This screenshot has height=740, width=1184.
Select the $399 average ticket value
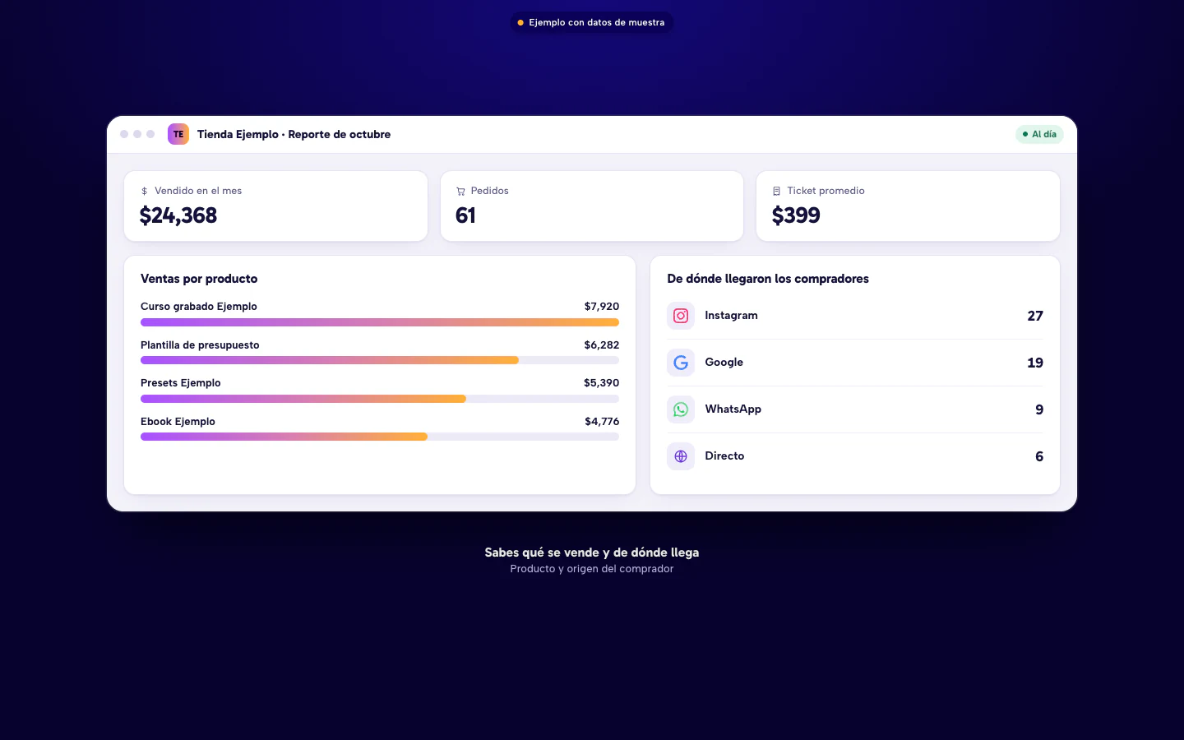click(x=796, y=215)
